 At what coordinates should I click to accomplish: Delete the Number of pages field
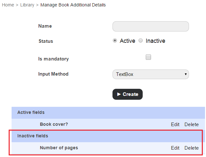click(192, 148)
